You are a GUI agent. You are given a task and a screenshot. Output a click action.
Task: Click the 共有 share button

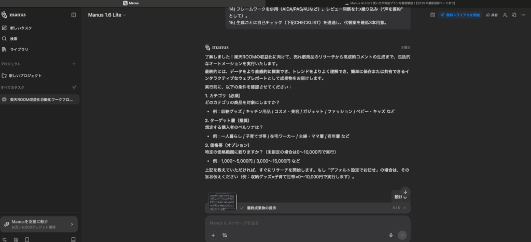(x=492, y=15)
